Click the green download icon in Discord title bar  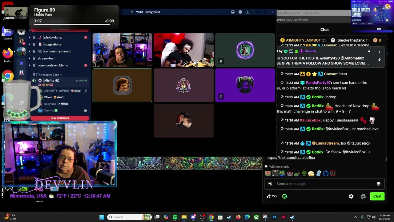(x=247, y=12)
